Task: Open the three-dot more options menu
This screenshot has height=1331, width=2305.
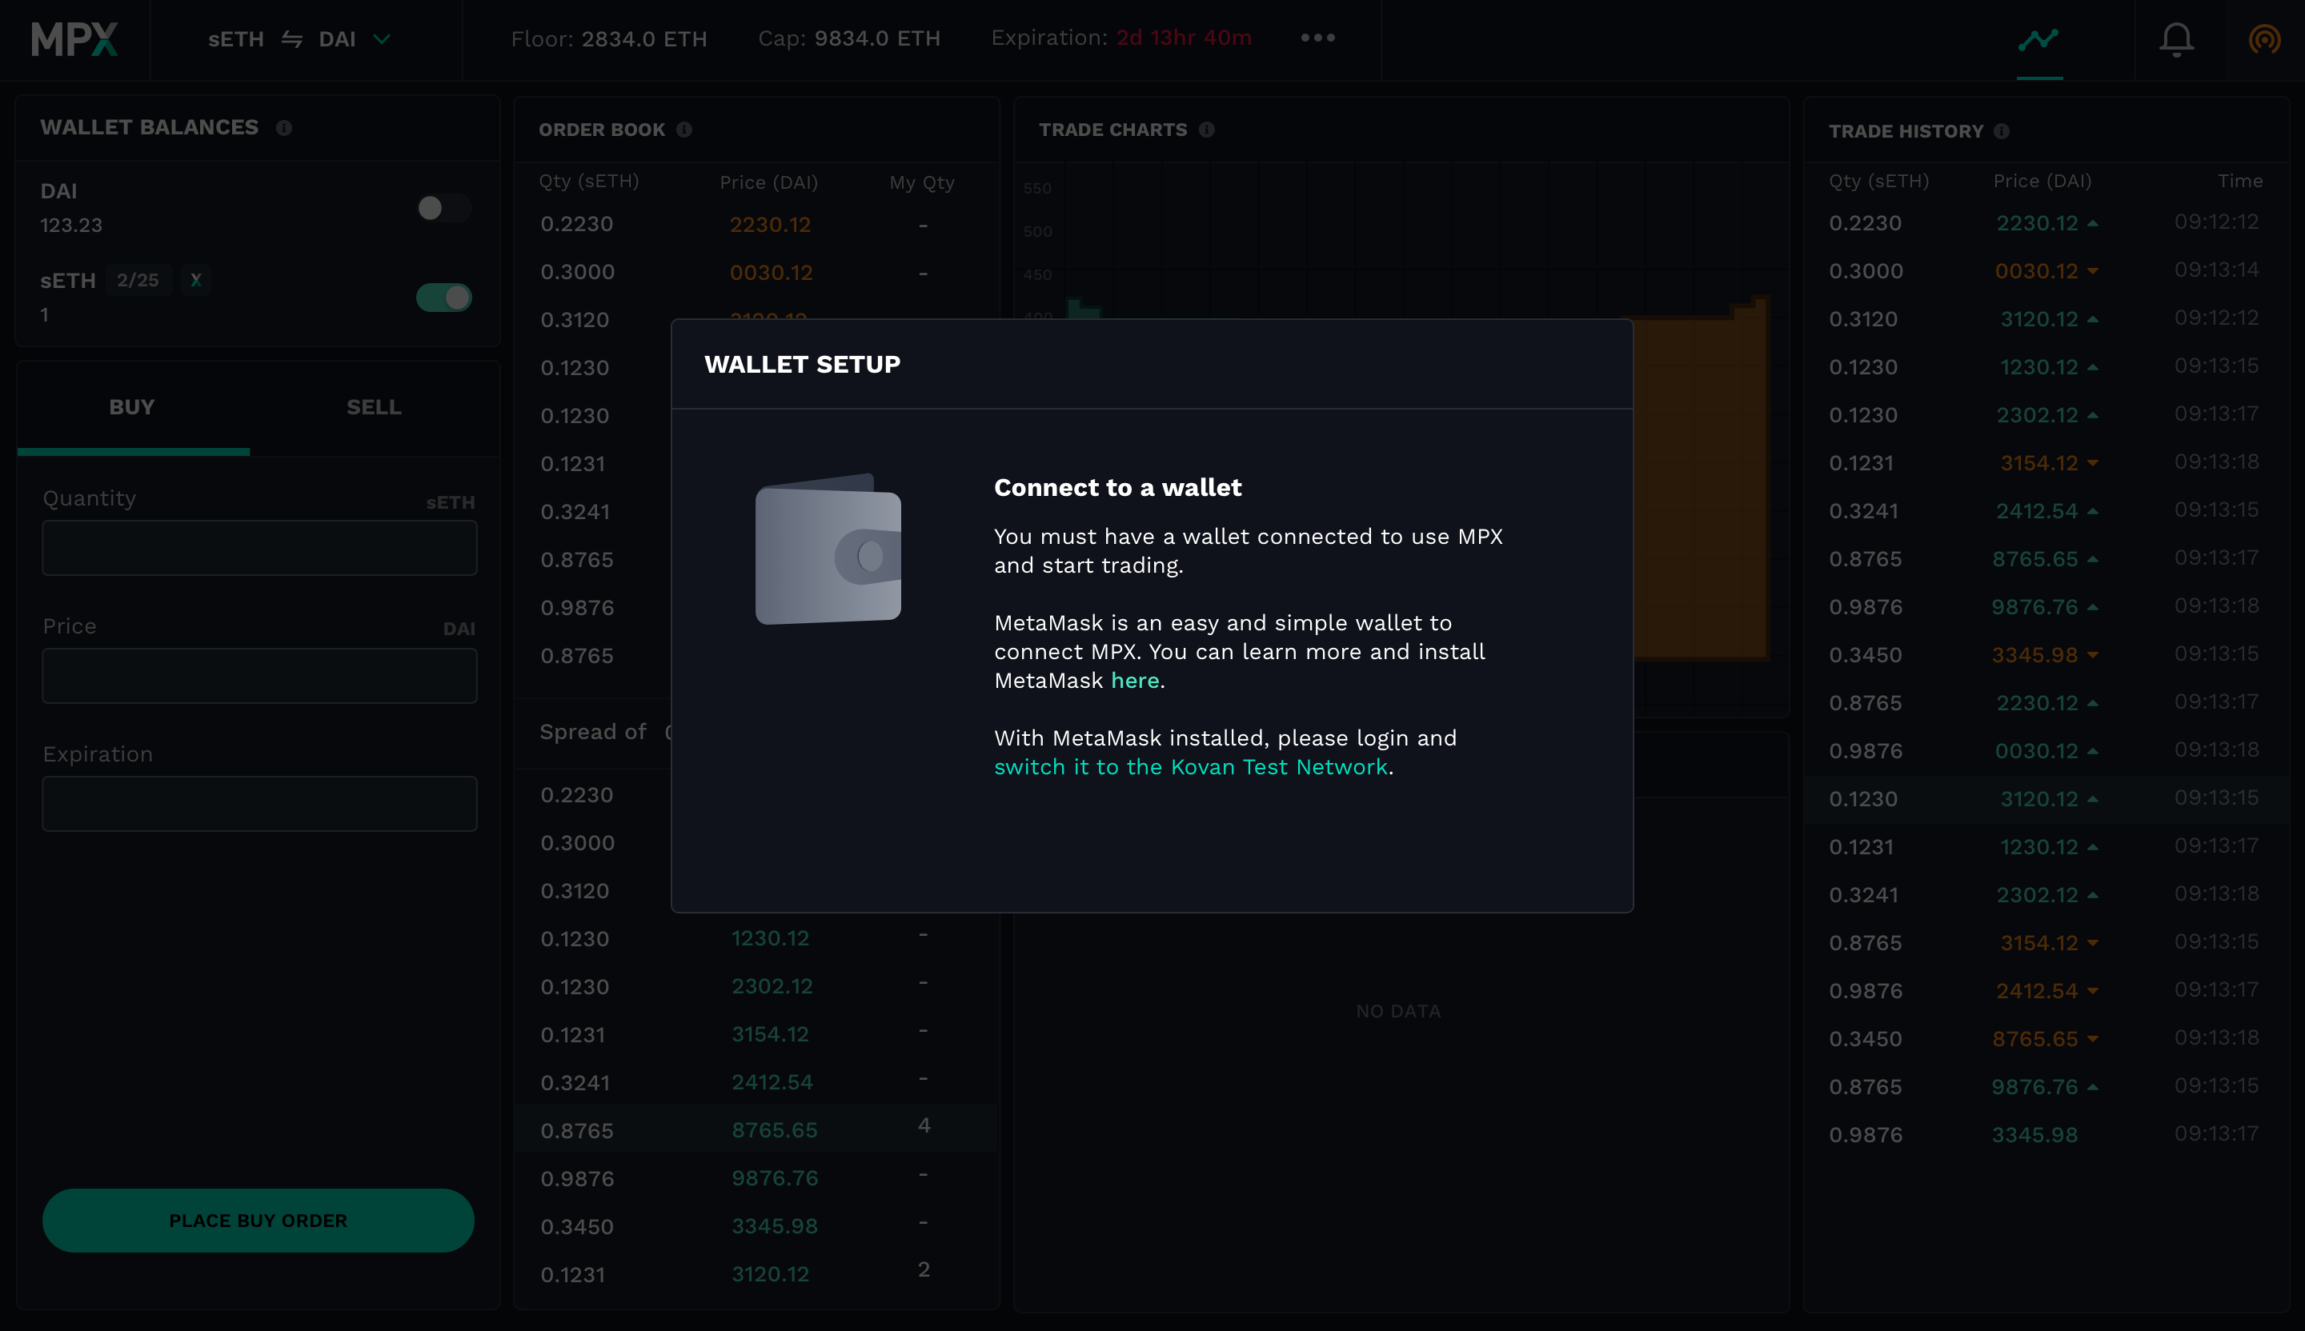Action: 1318,38
